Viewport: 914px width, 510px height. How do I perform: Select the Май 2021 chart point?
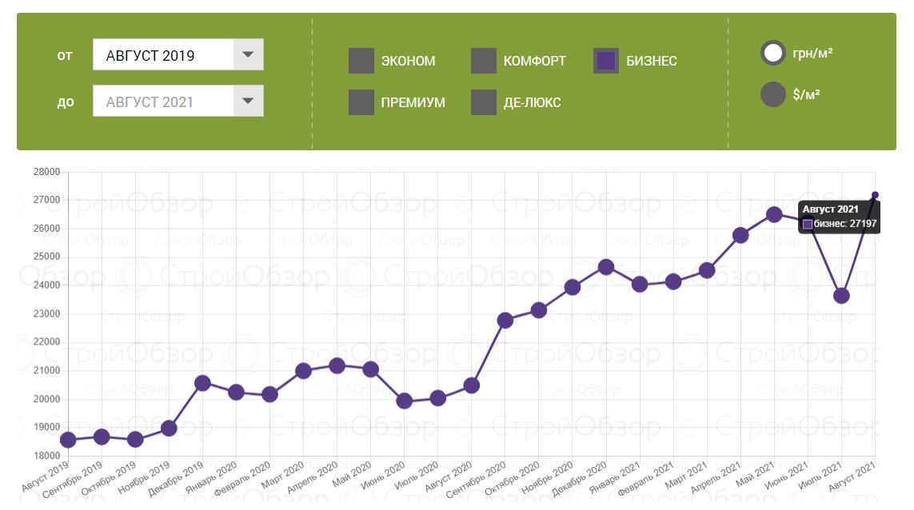tap(774, 214)
